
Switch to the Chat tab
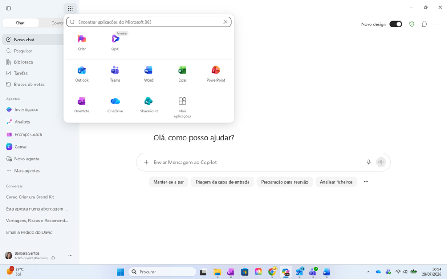[20, 23]
